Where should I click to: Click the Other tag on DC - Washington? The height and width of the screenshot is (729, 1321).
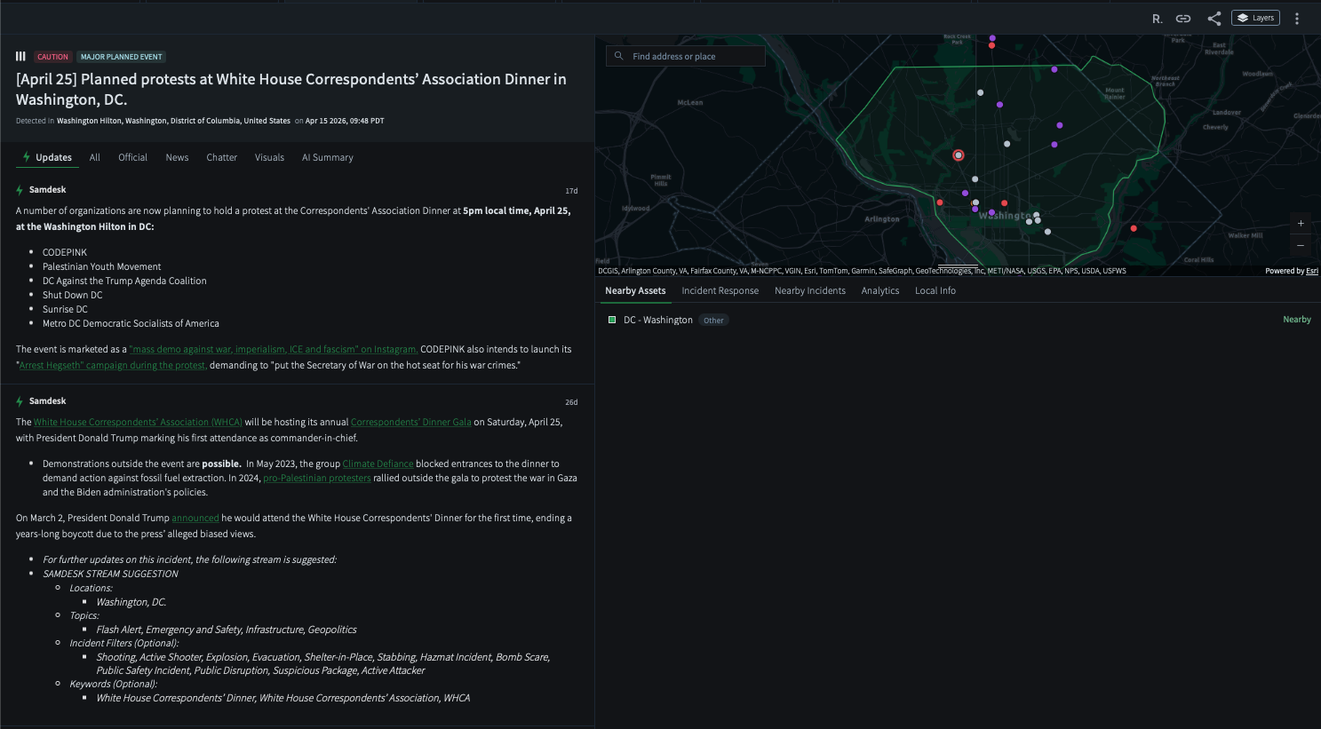tap(713, 321)
